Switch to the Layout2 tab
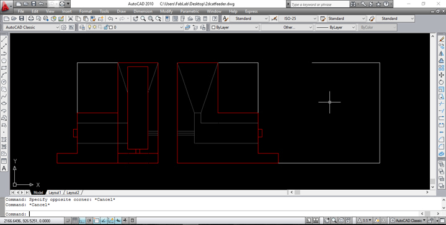The image size is (446, 225). point(73,192)
